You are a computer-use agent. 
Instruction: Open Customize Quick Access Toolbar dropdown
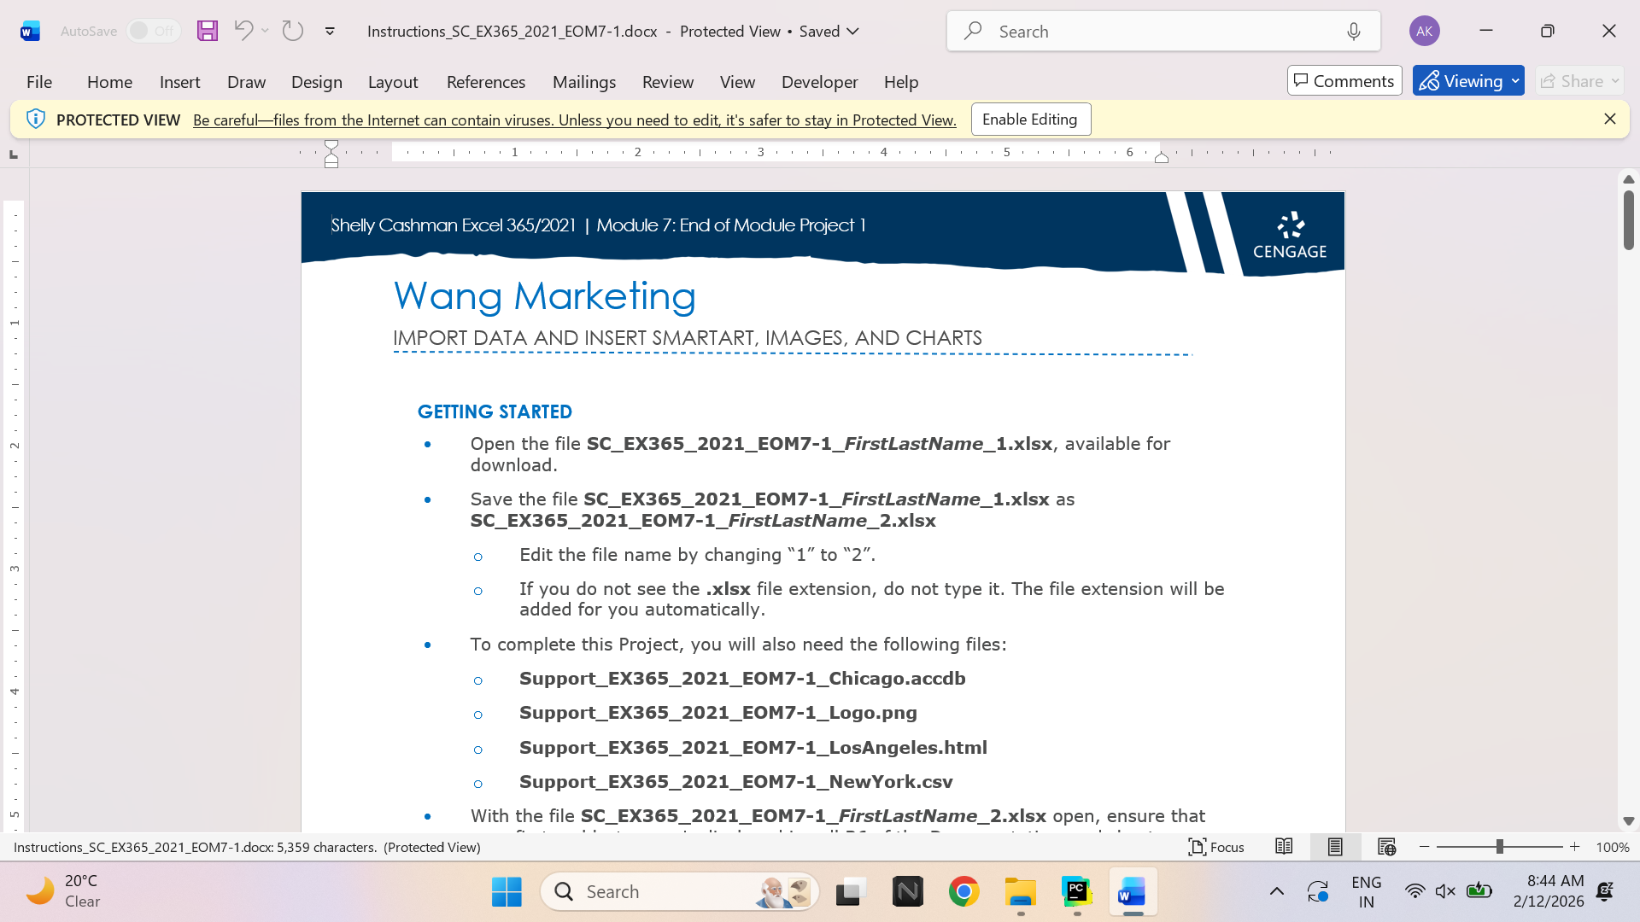[330, 32]
